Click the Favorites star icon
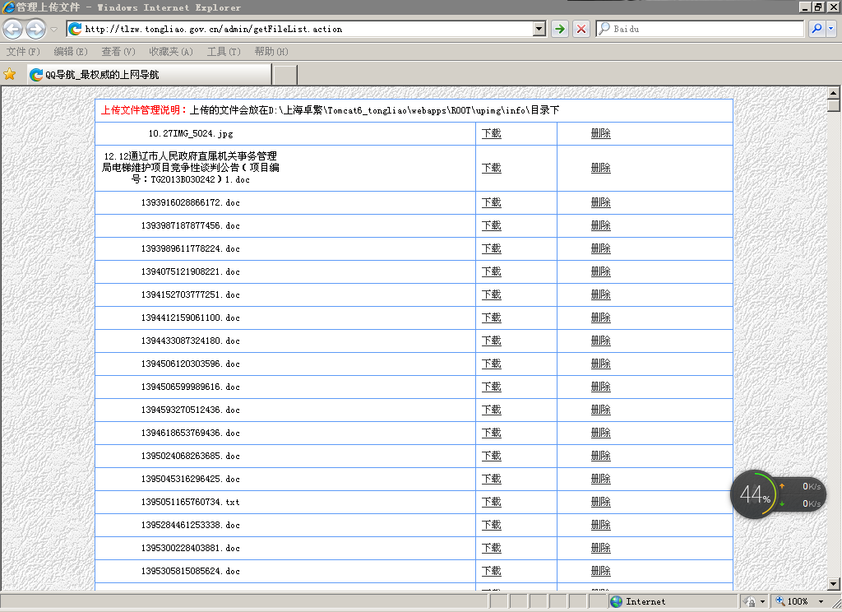 click(10, 74)
